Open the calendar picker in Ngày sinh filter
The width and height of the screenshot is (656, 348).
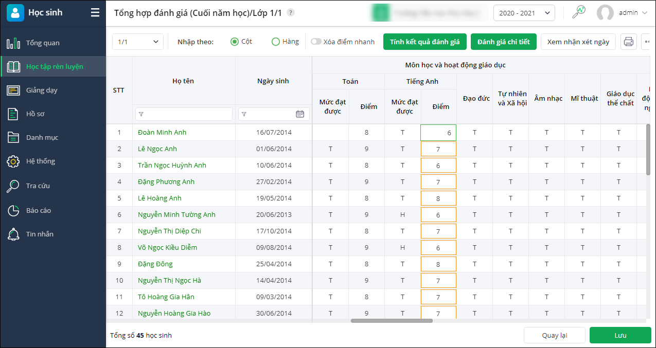pyautogui.click(x=300, y=114)
